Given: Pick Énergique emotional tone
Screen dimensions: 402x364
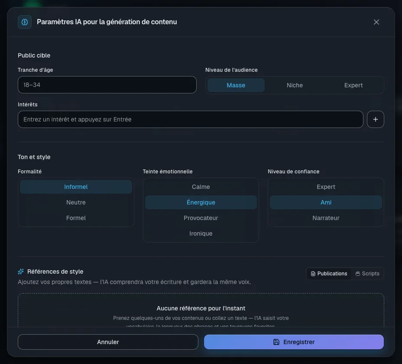Looking at the screenshot, I should tap(201, 202).
